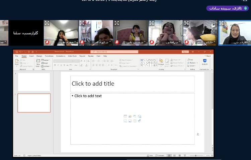Click the Reset slide button
The image size is (251, 160).
pyautogui.click(x=45, y=63)
